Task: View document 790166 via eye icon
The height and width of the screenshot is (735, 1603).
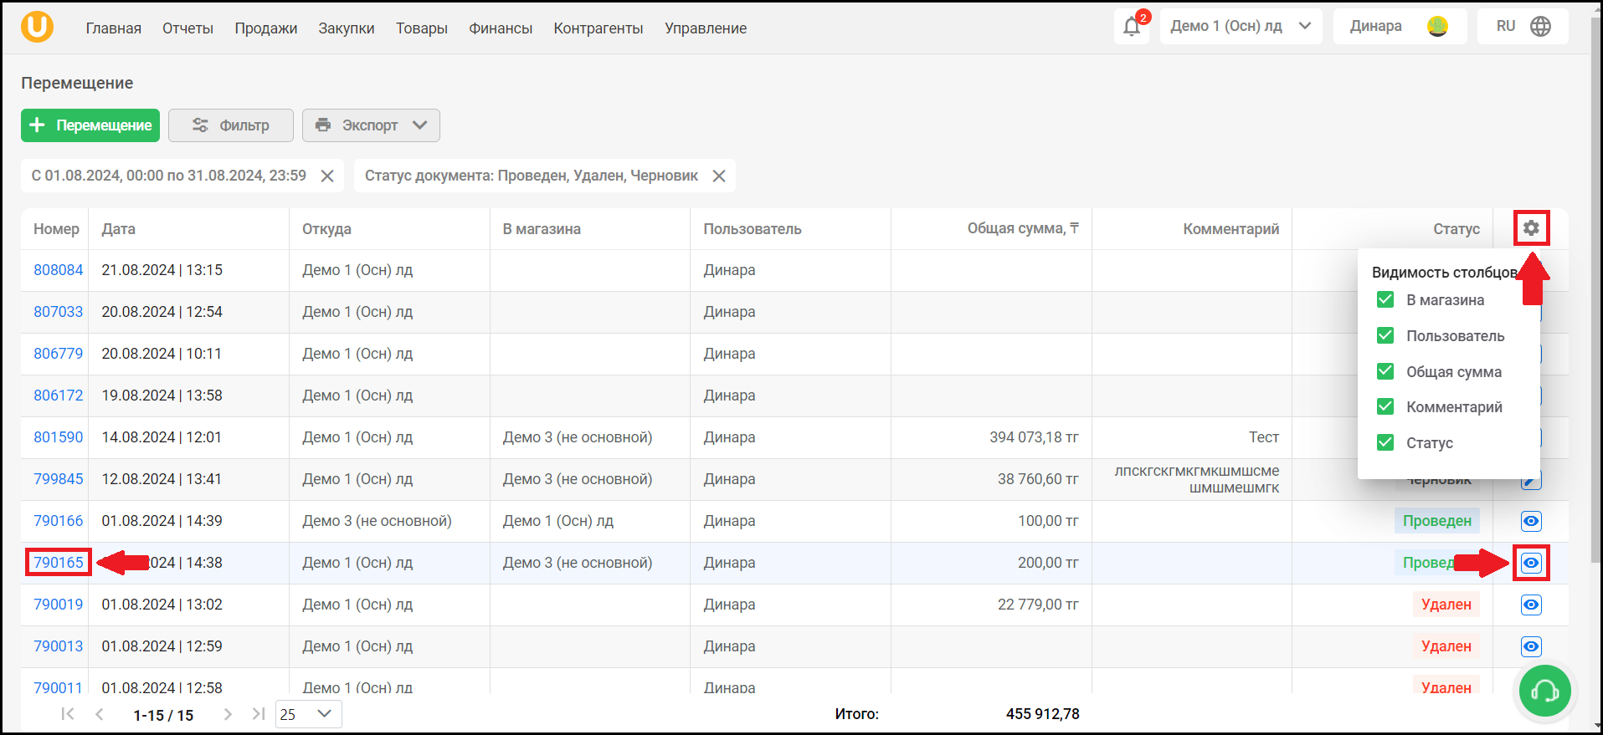Action: 1531,521
